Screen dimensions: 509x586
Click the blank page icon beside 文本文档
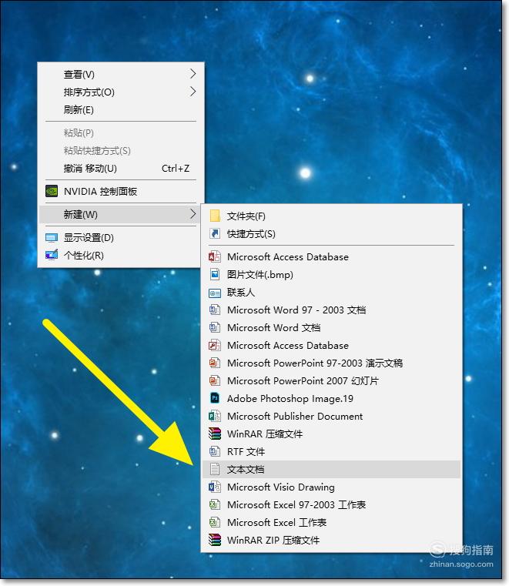point(215,469)
